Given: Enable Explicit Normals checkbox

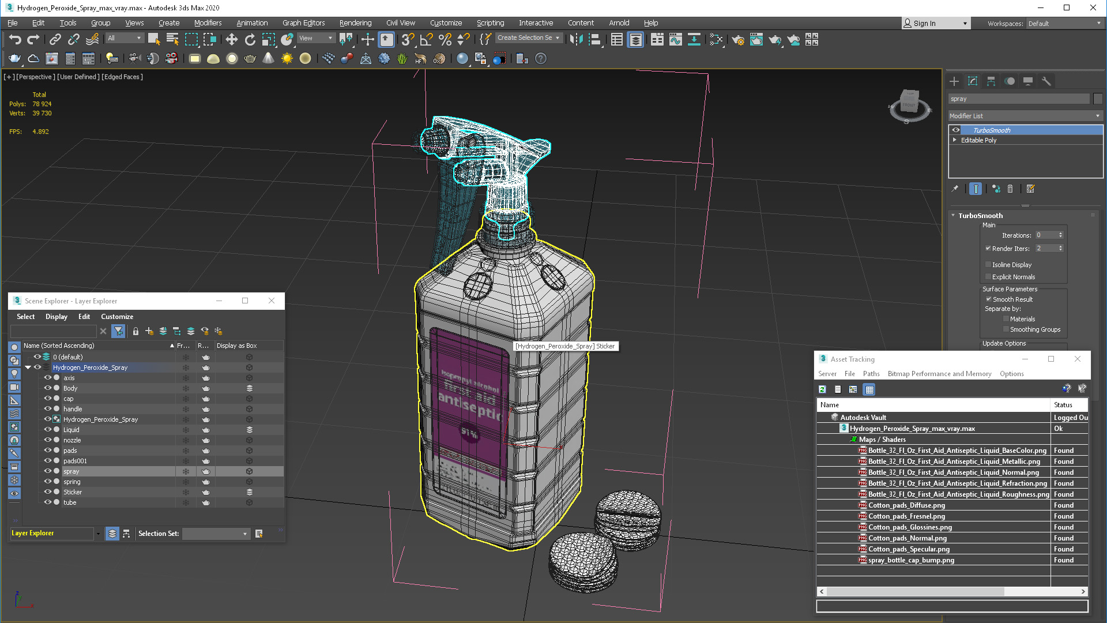Looking at the screenshot, I should tap(988, 277).
